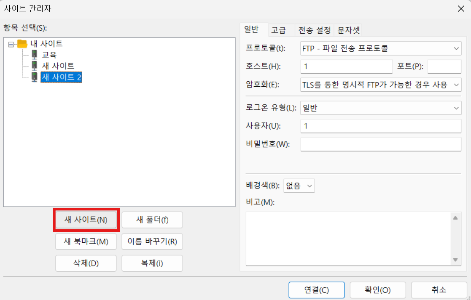Click the 비밀번호 password field
The width and height of the screenshot is (471, 300).
(x=379, y=144)
